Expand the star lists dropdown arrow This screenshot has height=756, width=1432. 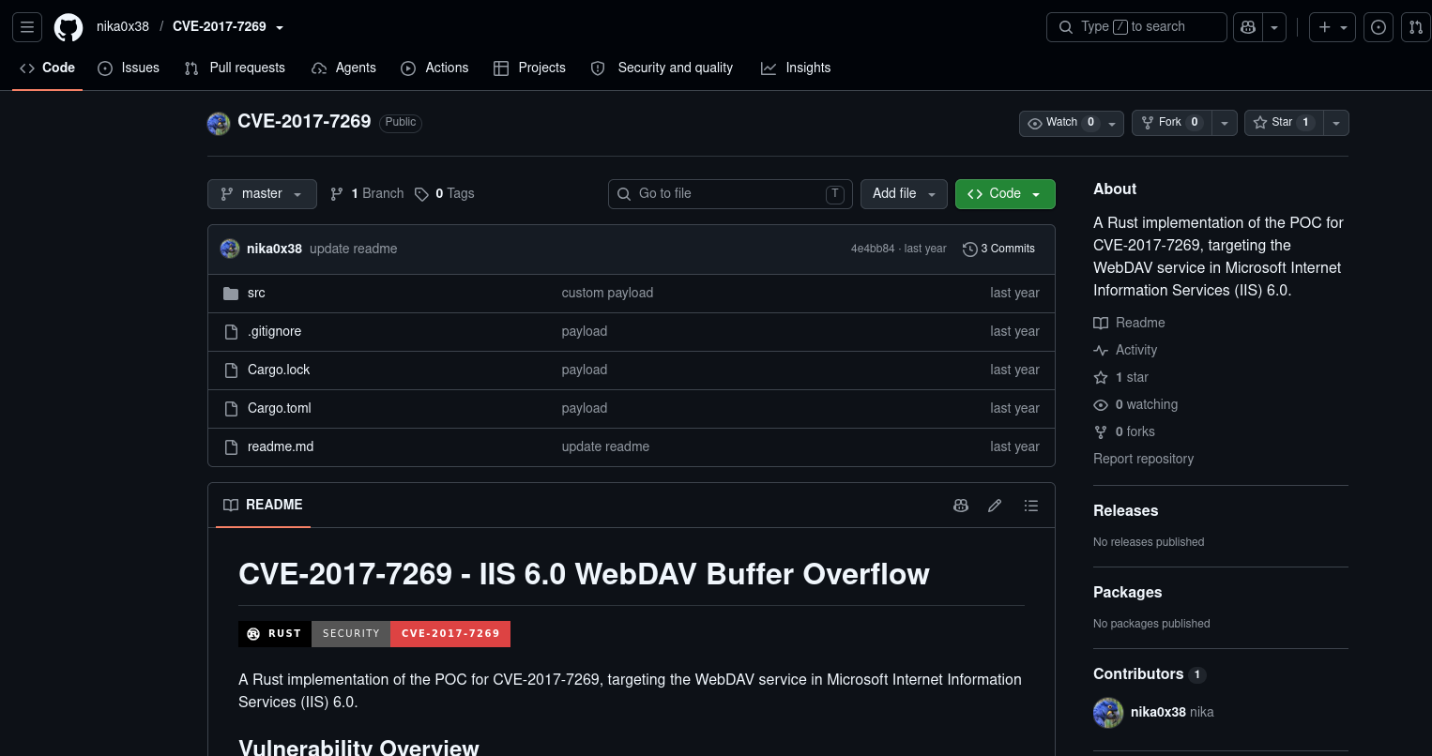point(1336,123)
